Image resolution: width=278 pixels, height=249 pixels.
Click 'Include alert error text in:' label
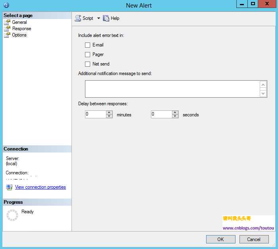pos(101,35)
